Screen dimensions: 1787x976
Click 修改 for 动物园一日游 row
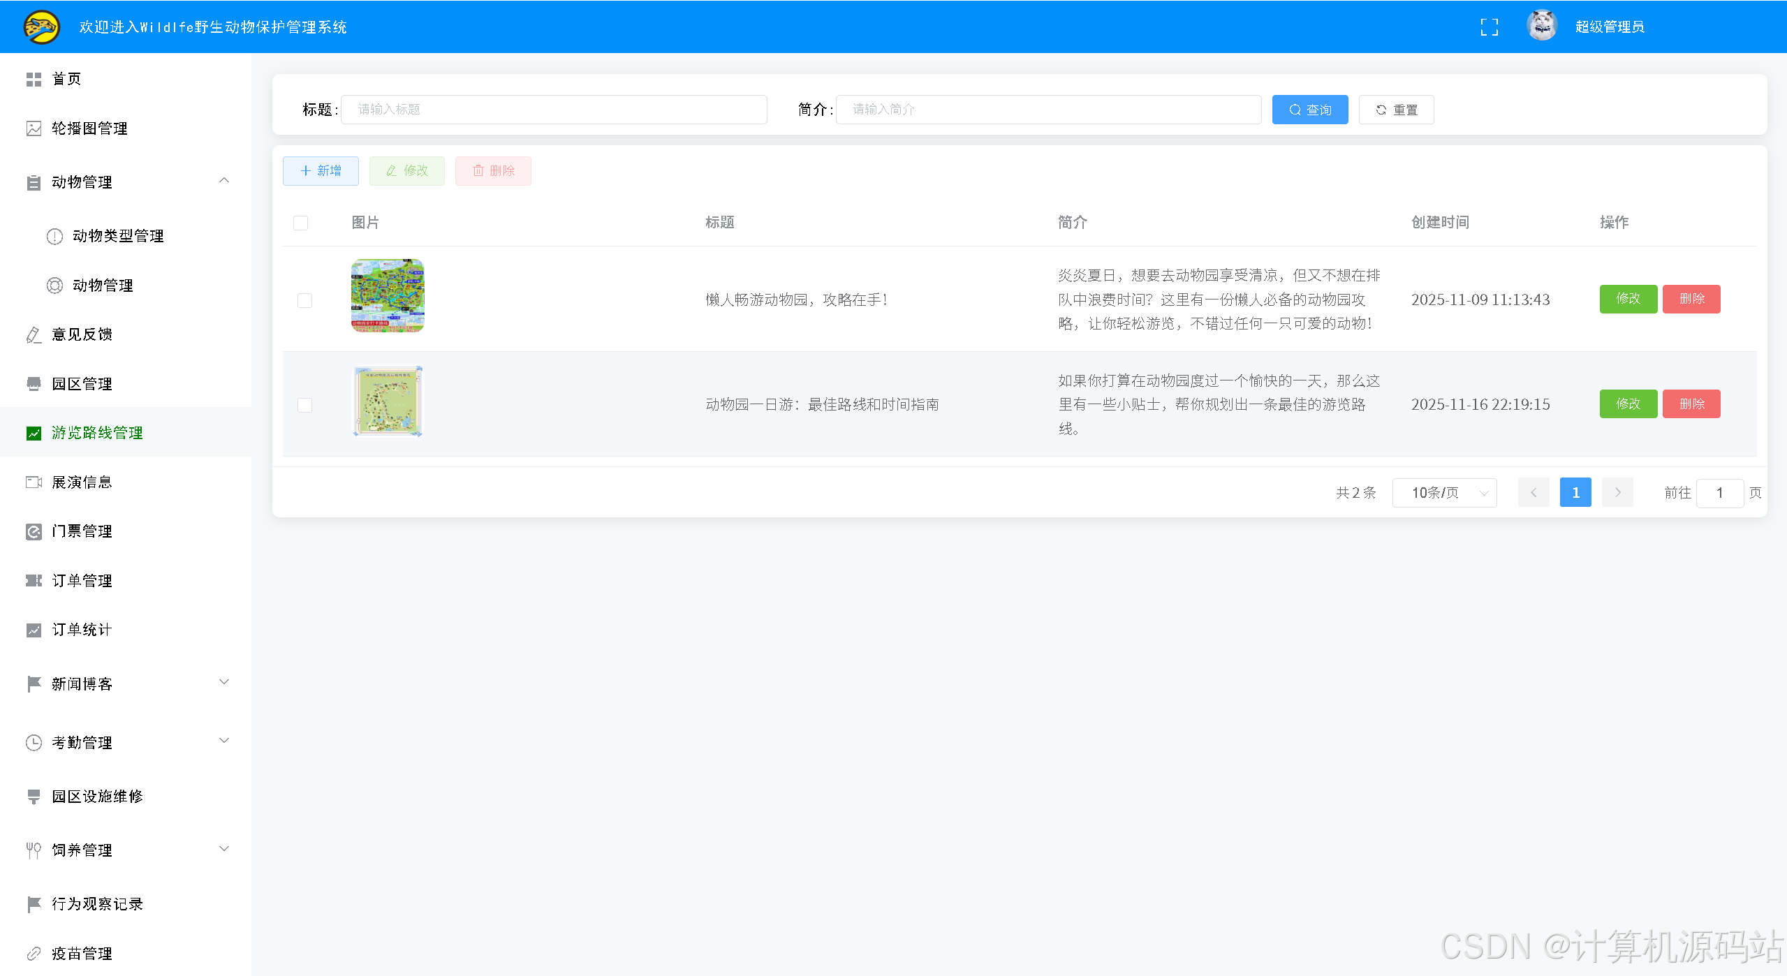coord(1628,404)
